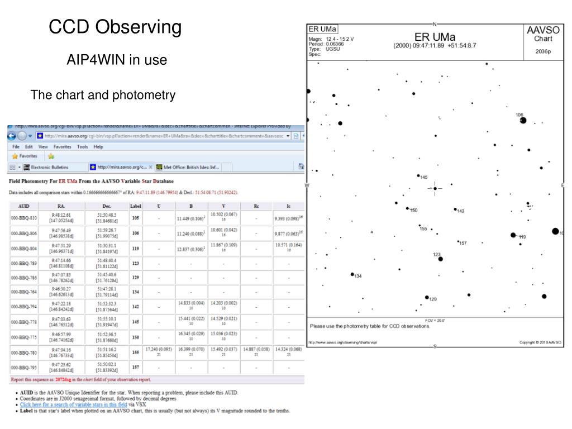Click the AUID column header
Screen dimensions: 572x429
click(x=23, y=206)
